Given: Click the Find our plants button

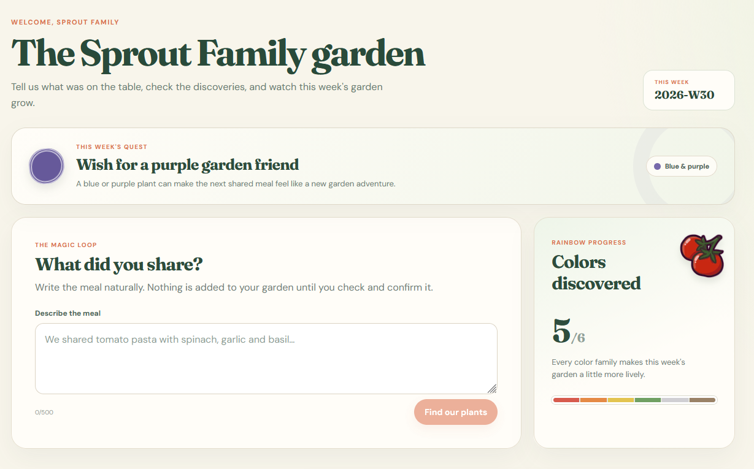Looking at the screenshot, I should click(456, 412).
